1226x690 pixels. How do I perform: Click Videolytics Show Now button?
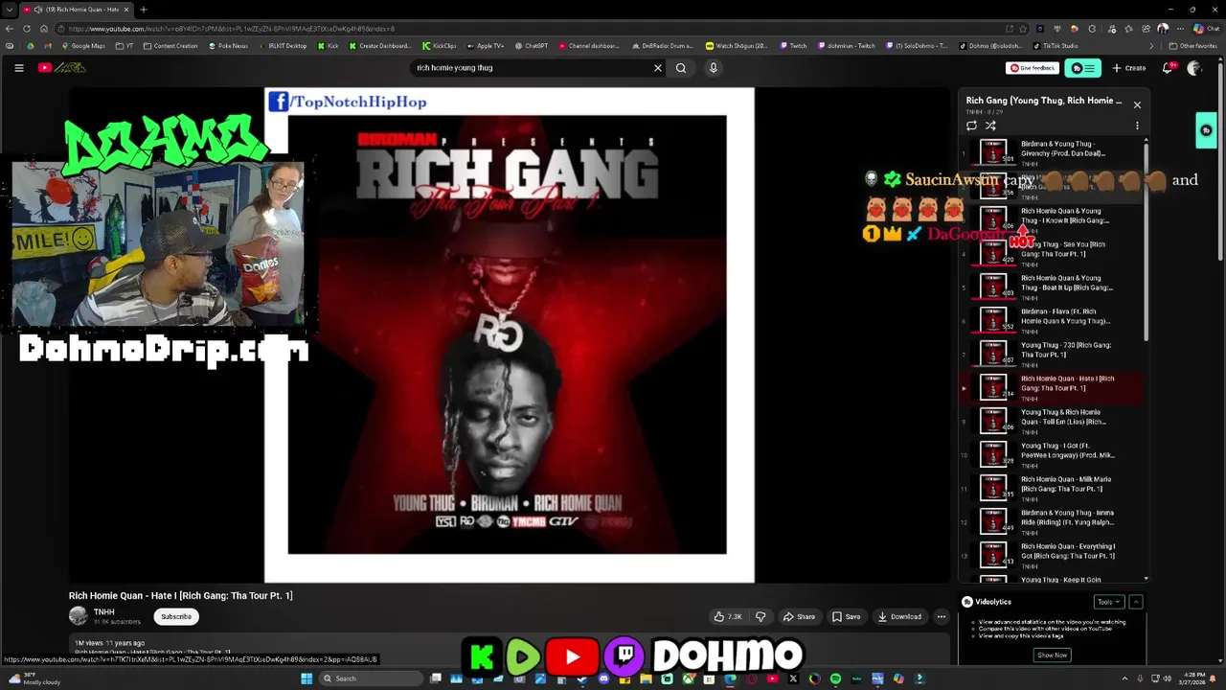tap(1052, 655)
